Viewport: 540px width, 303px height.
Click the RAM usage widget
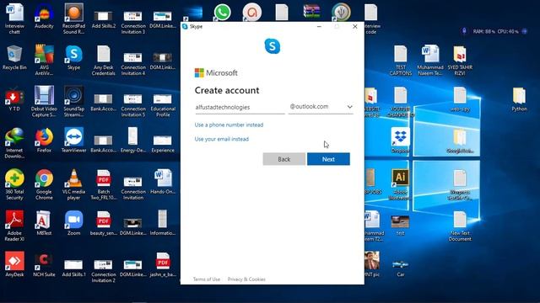pyautogui.click(x=483, y=31)
